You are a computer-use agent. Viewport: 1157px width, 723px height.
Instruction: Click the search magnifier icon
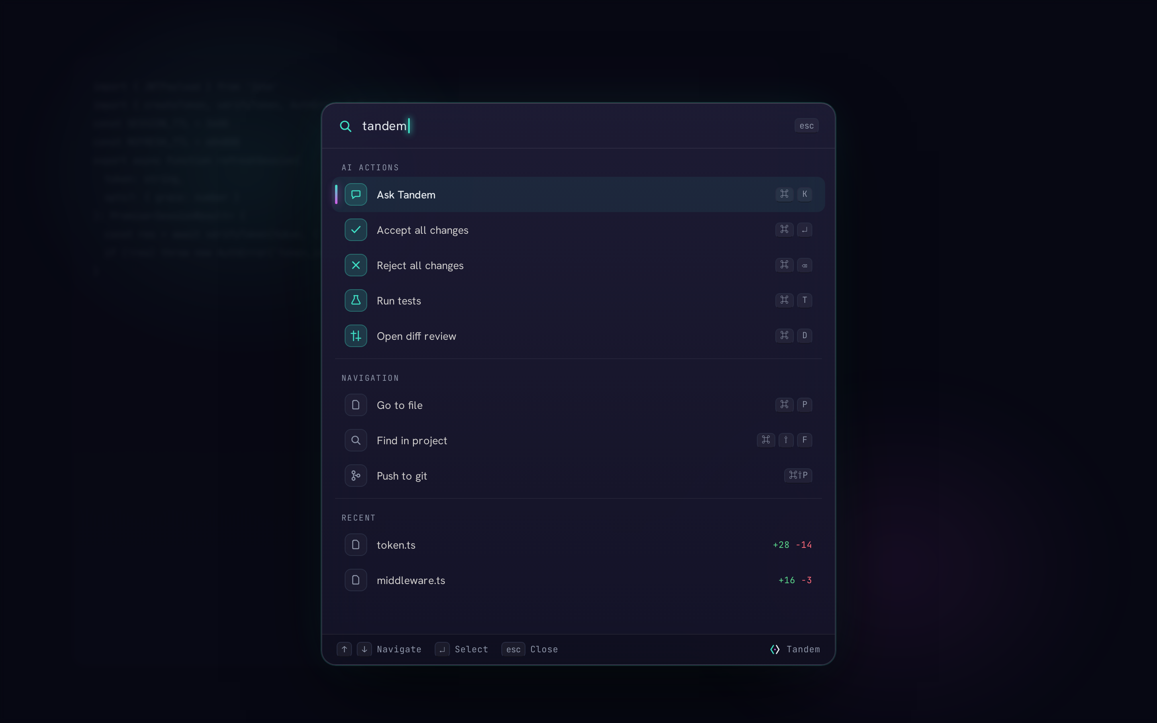pos(345,126)
